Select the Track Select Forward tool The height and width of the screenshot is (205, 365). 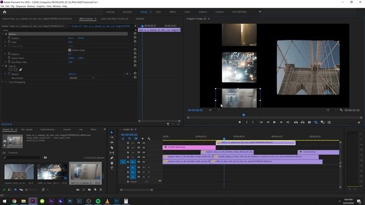coord(112,137)
